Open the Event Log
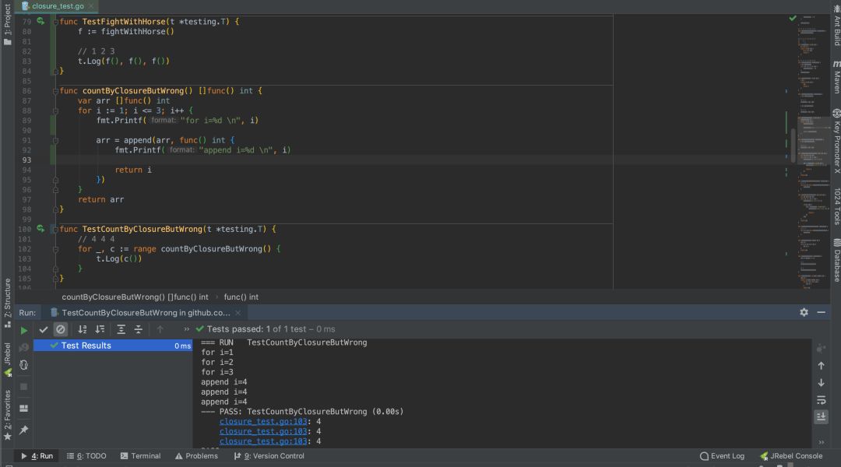 (x=722, y=456)
